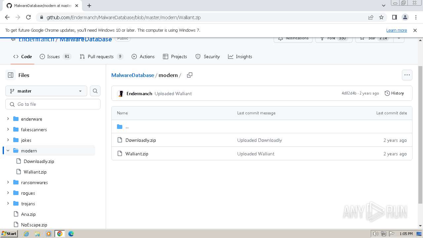Bookmark this page with star icon
Viewport: 423px width, 238px height.
pos(381,17)
